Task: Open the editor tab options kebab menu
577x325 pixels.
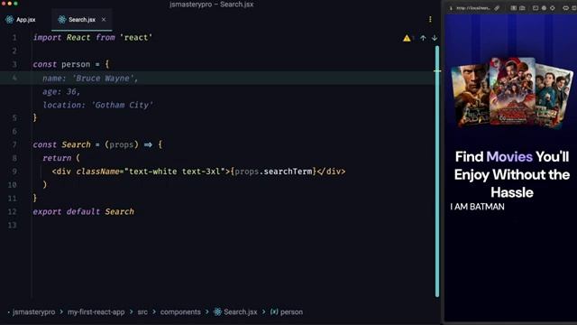Action: (x=430, y=19)
